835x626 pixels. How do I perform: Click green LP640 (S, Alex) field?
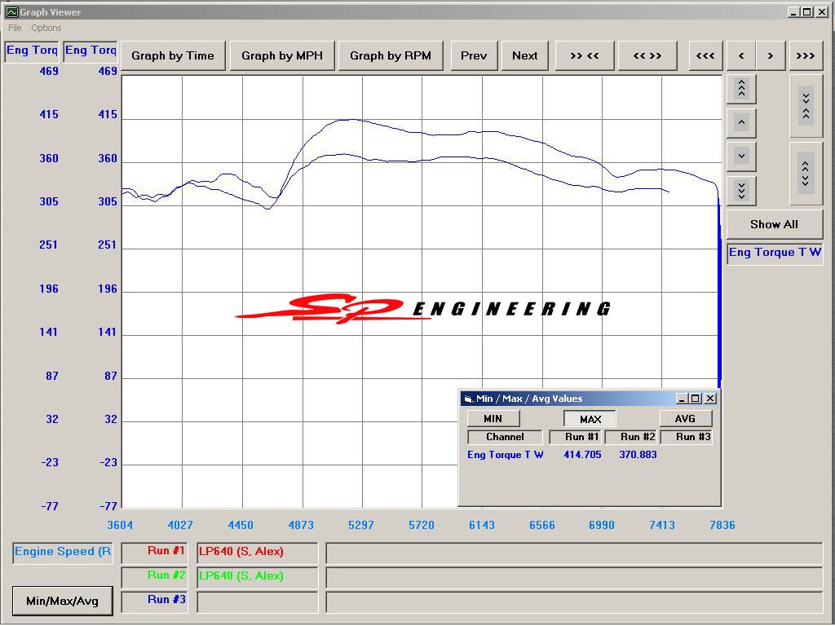click(x=258, y=577)
